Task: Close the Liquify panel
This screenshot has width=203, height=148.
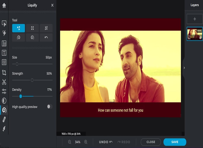Action: pyautogui.click(x=52, y=5)
